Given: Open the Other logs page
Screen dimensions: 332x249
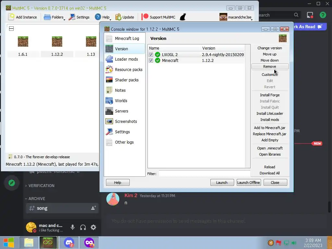Looking at the screenshot, I should [125, 142].
